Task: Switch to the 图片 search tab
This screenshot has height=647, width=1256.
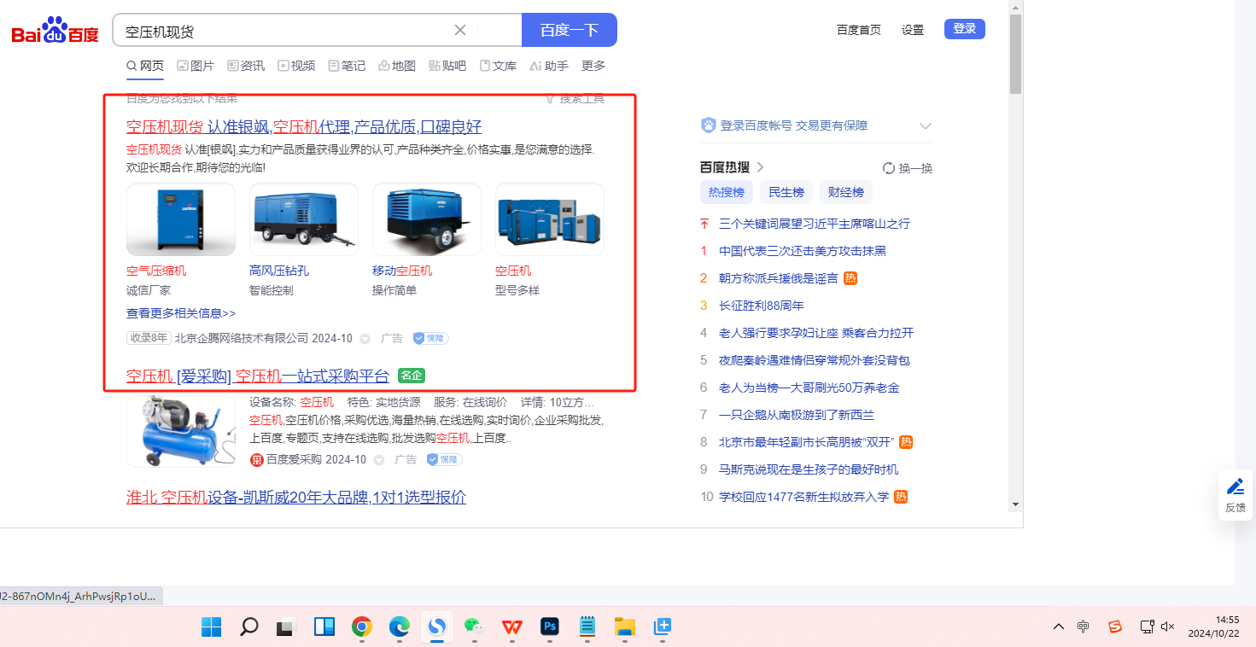Action: point(196,66)
